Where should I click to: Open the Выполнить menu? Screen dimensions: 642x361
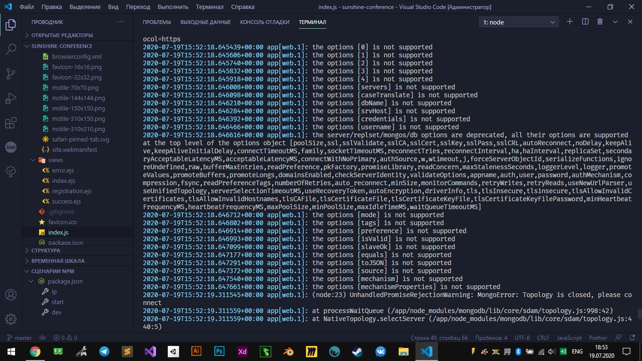(173, 7)
